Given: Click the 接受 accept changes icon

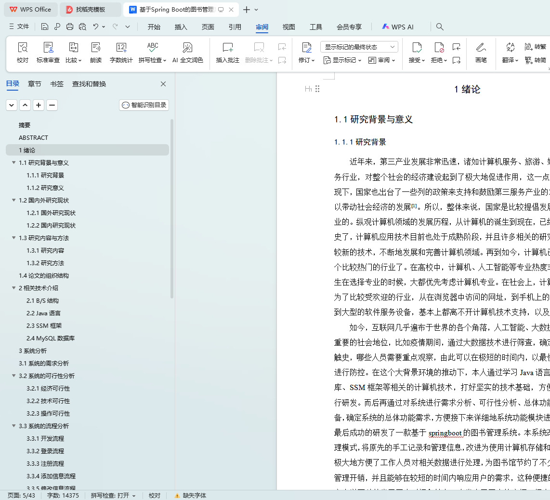Looking at the screenshot, I should 417,53.
